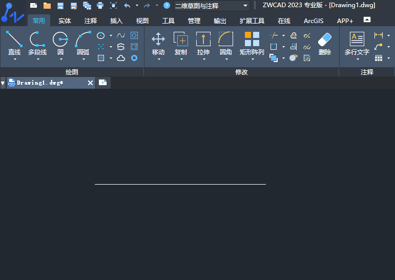Select the Line (直线) drawing tool
Image resolution: width=395 pixels, height=280 pixels.
pyautogui.click(x=14, y=43)
